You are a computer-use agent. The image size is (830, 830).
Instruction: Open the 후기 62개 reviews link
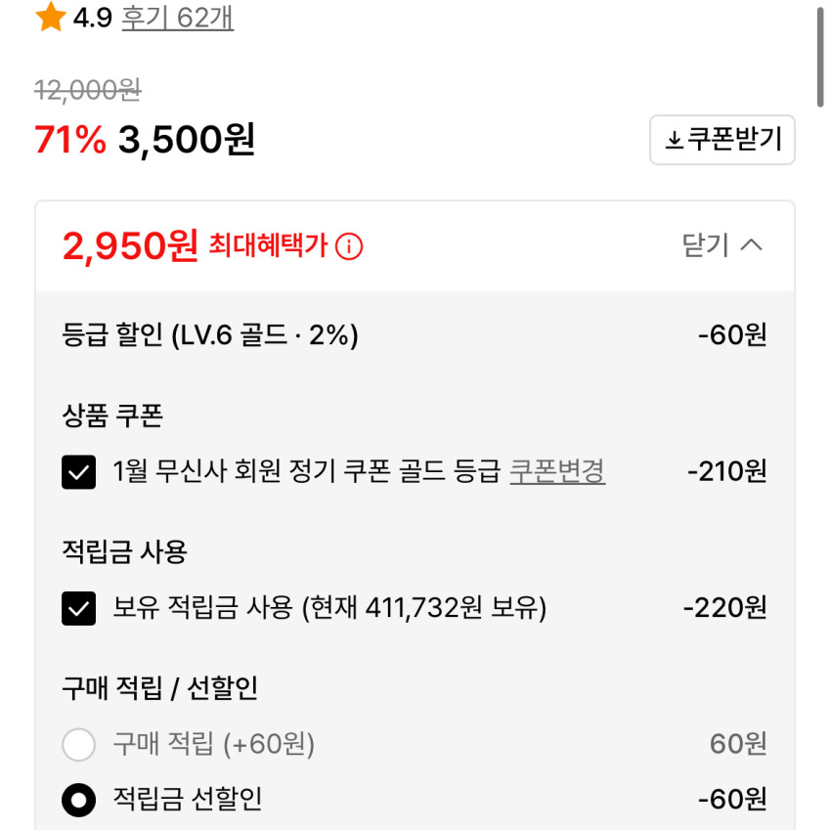pos(177,18)
